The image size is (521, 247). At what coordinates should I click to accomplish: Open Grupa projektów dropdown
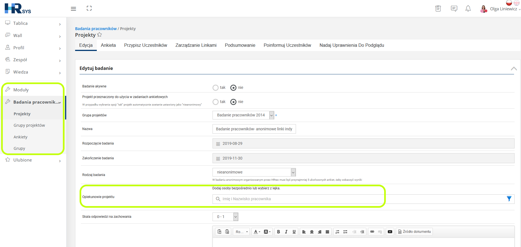pos(243,115)
